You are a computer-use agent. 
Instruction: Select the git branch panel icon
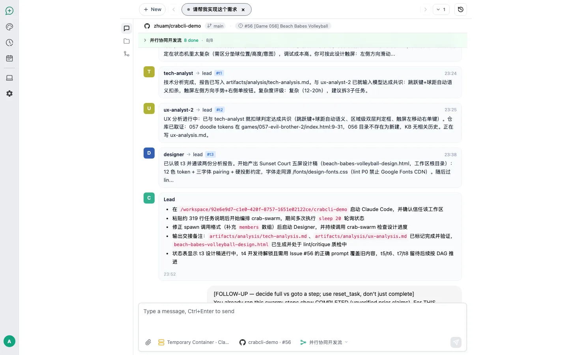[127, 54]
